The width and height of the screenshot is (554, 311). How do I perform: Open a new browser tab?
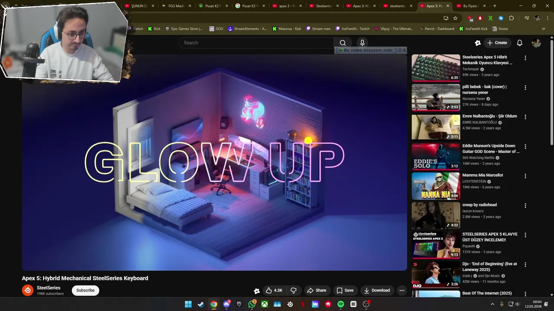point(495,6)
